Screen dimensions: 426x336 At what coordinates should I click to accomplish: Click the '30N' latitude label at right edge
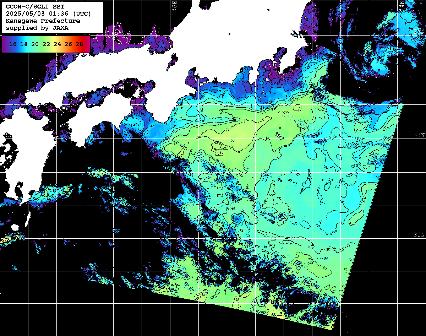419,235
